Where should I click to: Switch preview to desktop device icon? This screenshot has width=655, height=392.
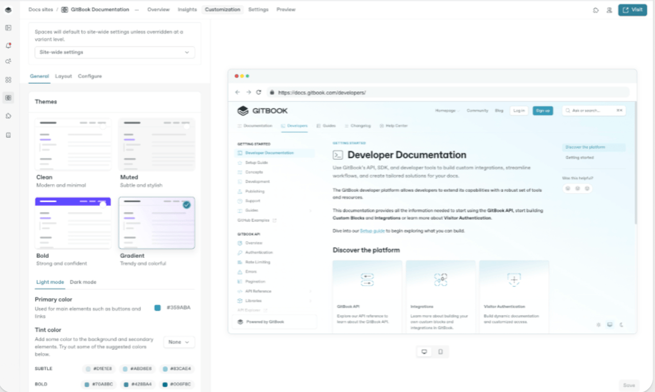coord(424,352)
